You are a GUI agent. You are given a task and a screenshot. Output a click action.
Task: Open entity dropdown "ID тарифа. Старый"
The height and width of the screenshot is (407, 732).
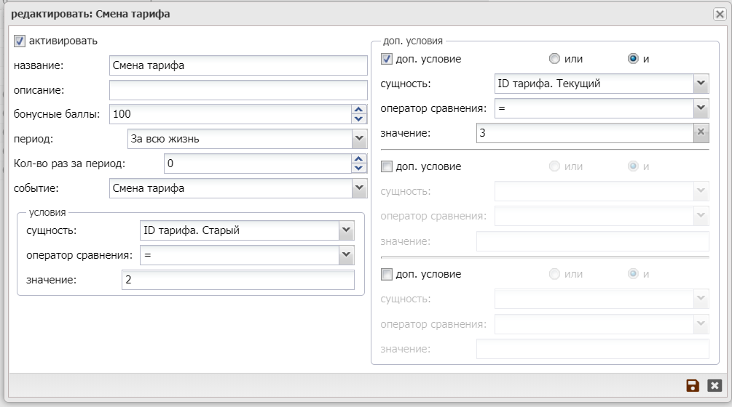pos(345,230)
